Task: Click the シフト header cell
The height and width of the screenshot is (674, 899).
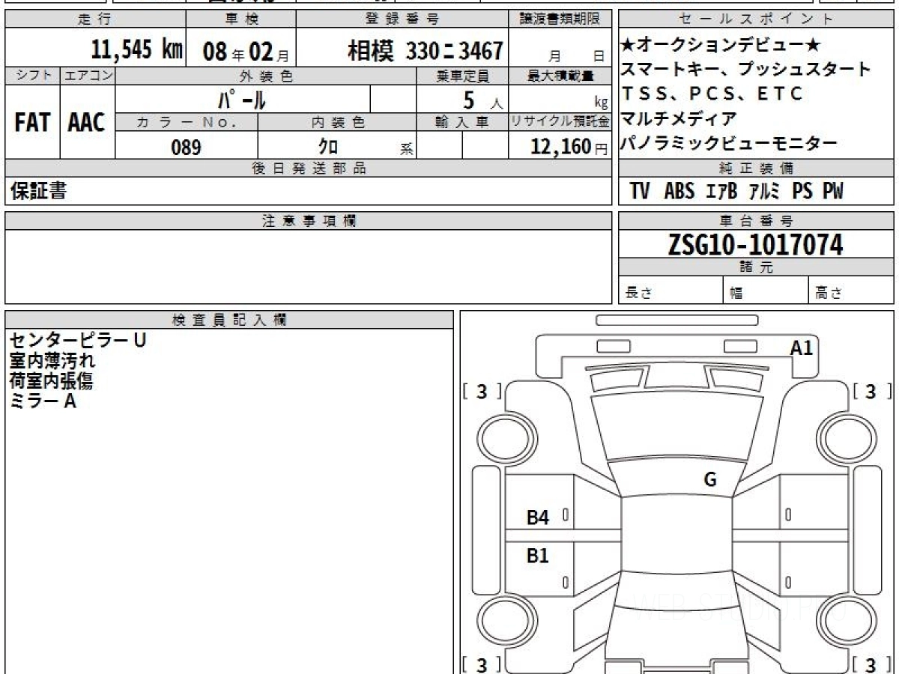Action: pos(32,76)
